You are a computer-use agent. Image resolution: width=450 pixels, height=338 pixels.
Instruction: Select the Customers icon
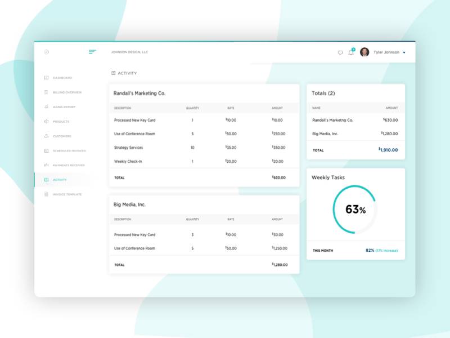[47, 136]
